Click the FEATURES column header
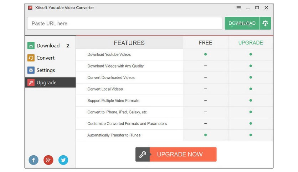This screenshot has height=172, width=298. tap(129, 43)
